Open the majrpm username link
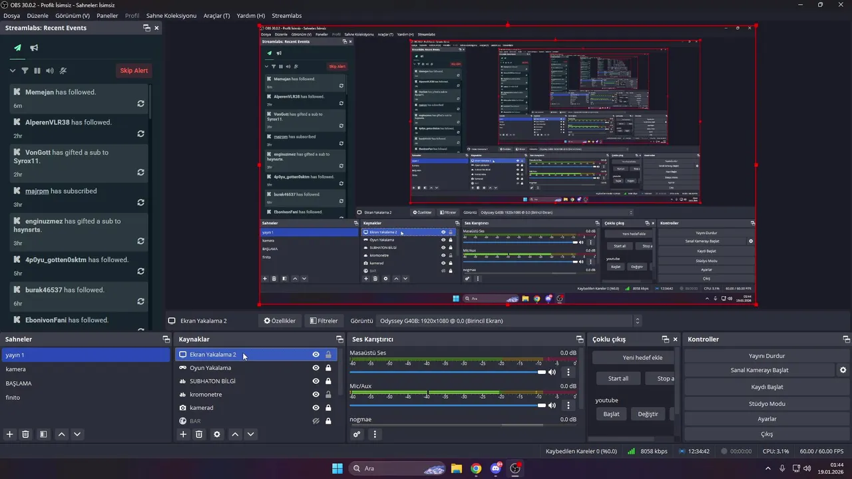Screen dimensions: 852x479 [37, 191]
